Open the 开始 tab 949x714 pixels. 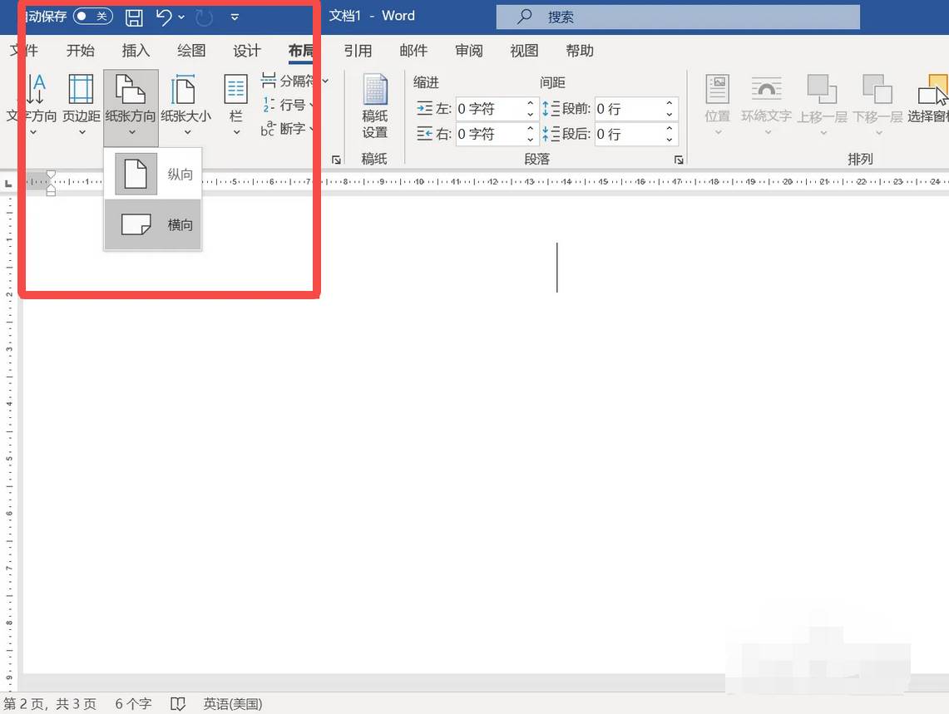81,51
